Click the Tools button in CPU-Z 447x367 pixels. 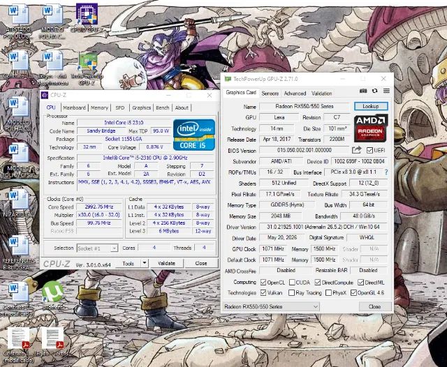pyautogui.click(x=128, y=263)
